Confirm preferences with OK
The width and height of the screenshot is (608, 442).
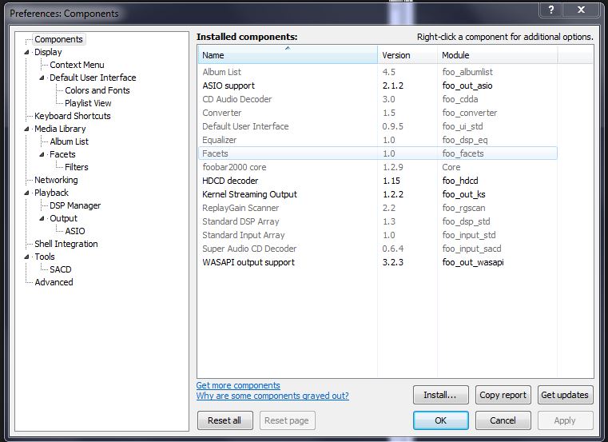coord(441,420)
